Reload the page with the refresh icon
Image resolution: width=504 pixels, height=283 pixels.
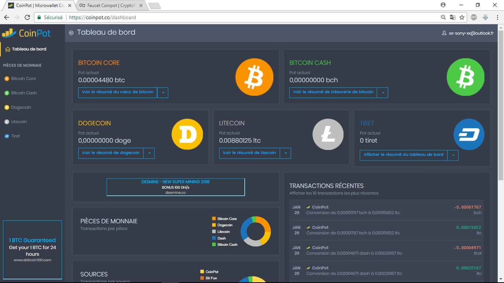(x=27, y=17)
